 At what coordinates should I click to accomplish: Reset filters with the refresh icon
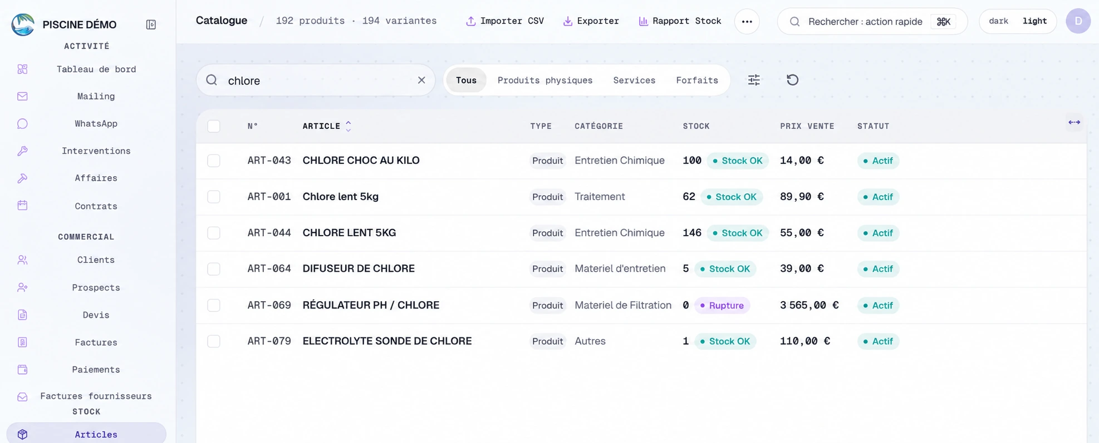(792, 80)
